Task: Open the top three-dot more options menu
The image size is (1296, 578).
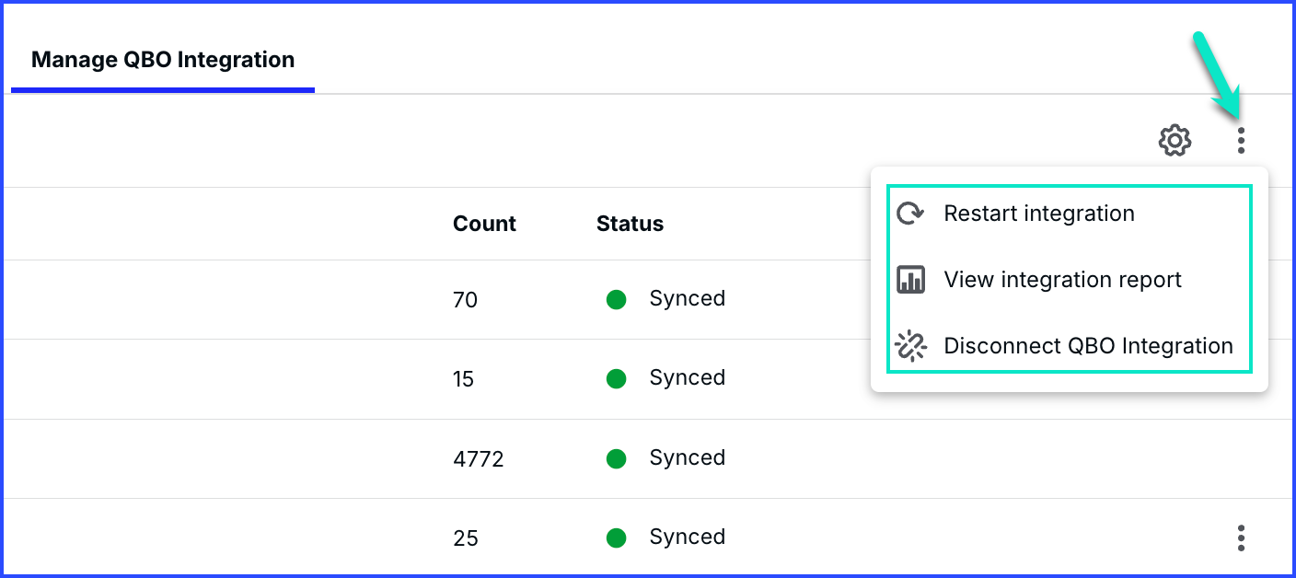Action: coord(1241,141)
